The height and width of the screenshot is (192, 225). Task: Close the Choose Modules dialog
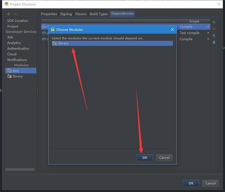(x=173, y=29)
